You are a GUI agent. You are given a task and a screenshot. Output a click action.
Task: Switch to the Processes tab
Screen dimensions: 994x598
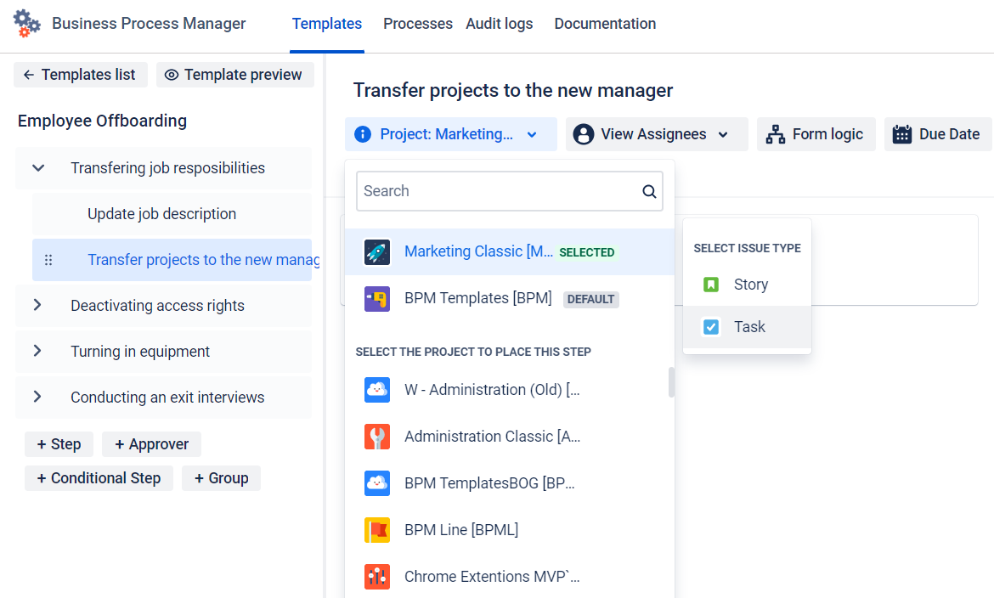(417, 24)
